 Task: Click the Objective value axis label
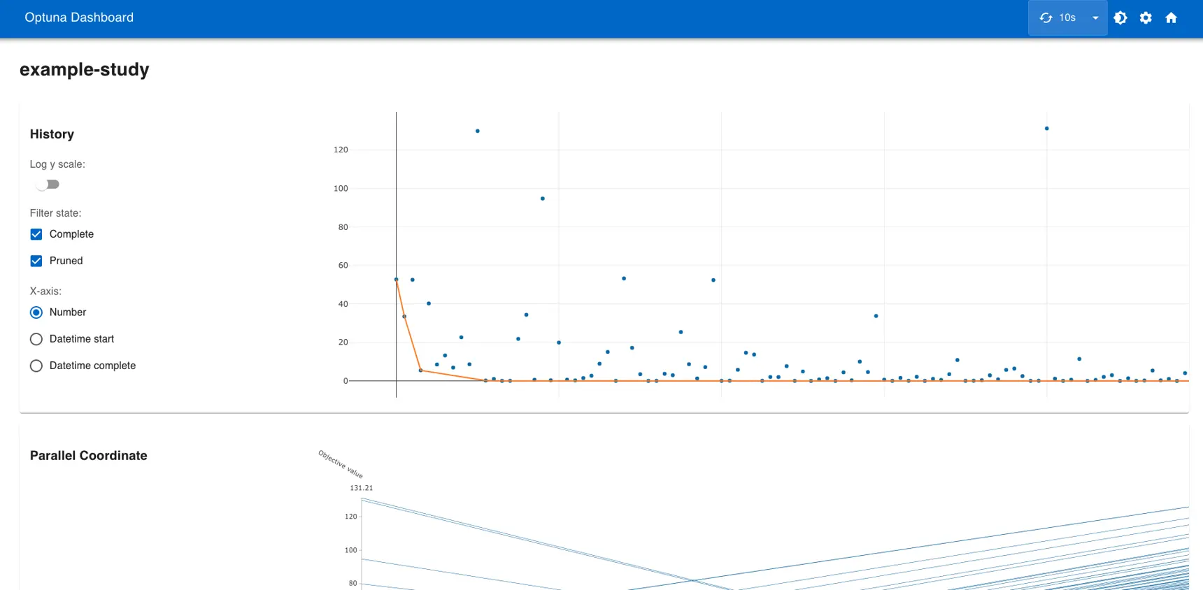tap(341, 464)
